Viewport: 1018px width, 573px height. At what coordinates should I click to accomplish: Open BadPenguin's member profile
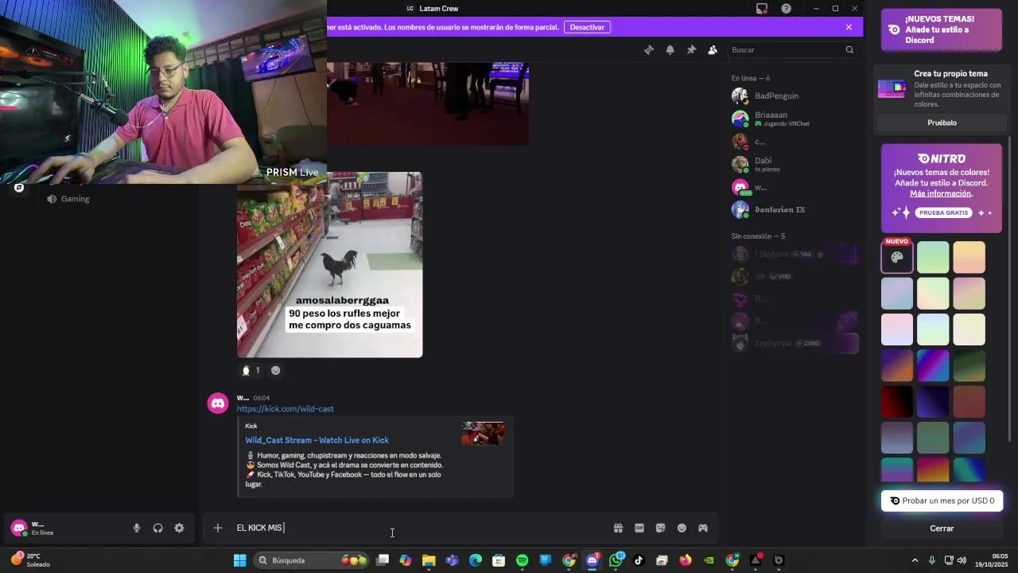pyautogui.click(x=793, y=95)
